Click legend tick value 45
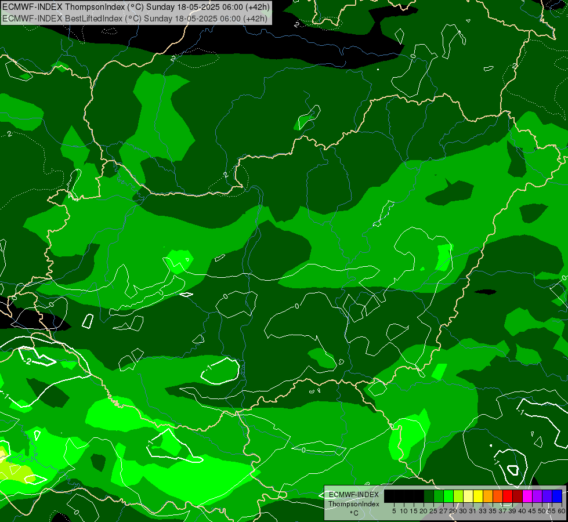 (x=532, y=511)
